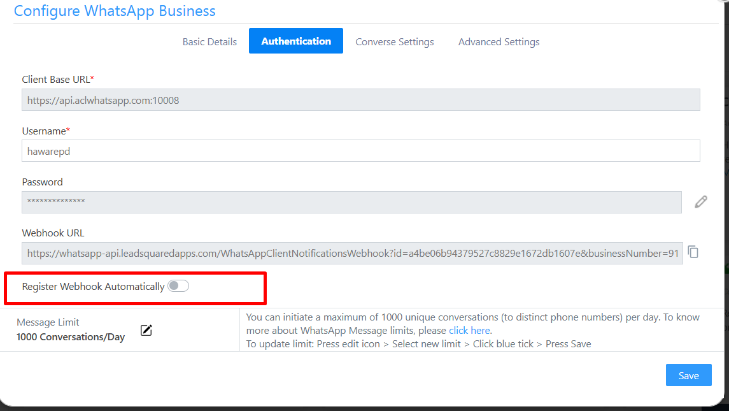Copy the Webhook URL using the copy icon
The image size is (729, 411).
pyautogui.click(x=693, y=252)
